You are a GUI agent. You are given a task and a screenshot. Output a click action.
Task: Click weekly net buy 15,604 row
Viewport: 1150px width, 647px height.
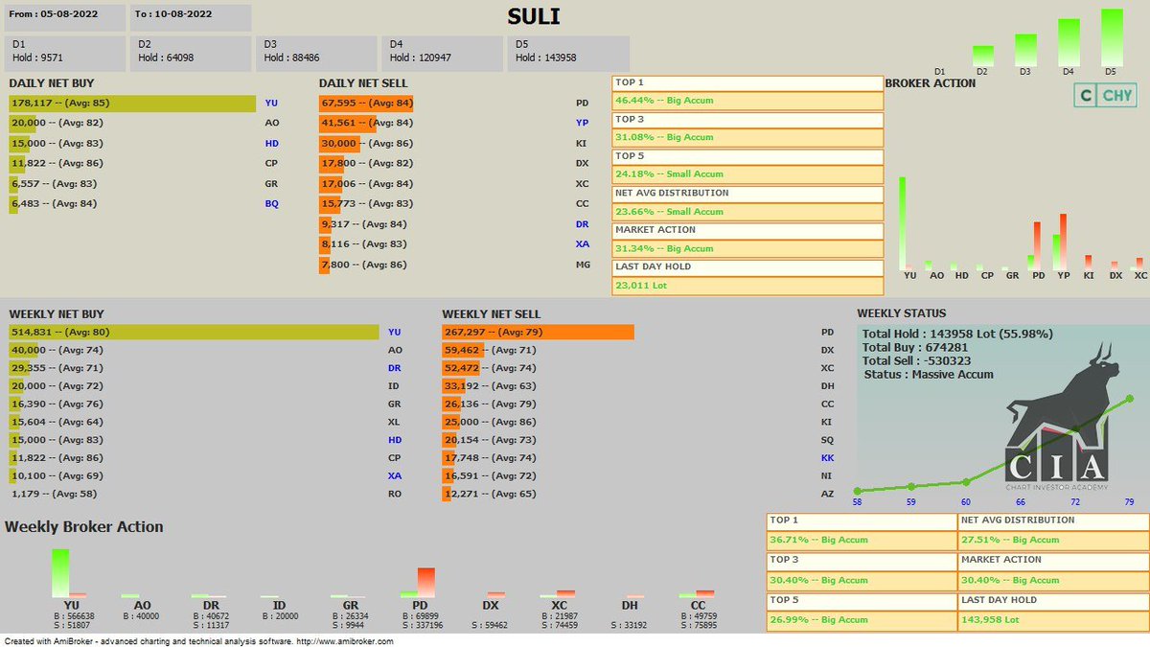pos(206,422)
